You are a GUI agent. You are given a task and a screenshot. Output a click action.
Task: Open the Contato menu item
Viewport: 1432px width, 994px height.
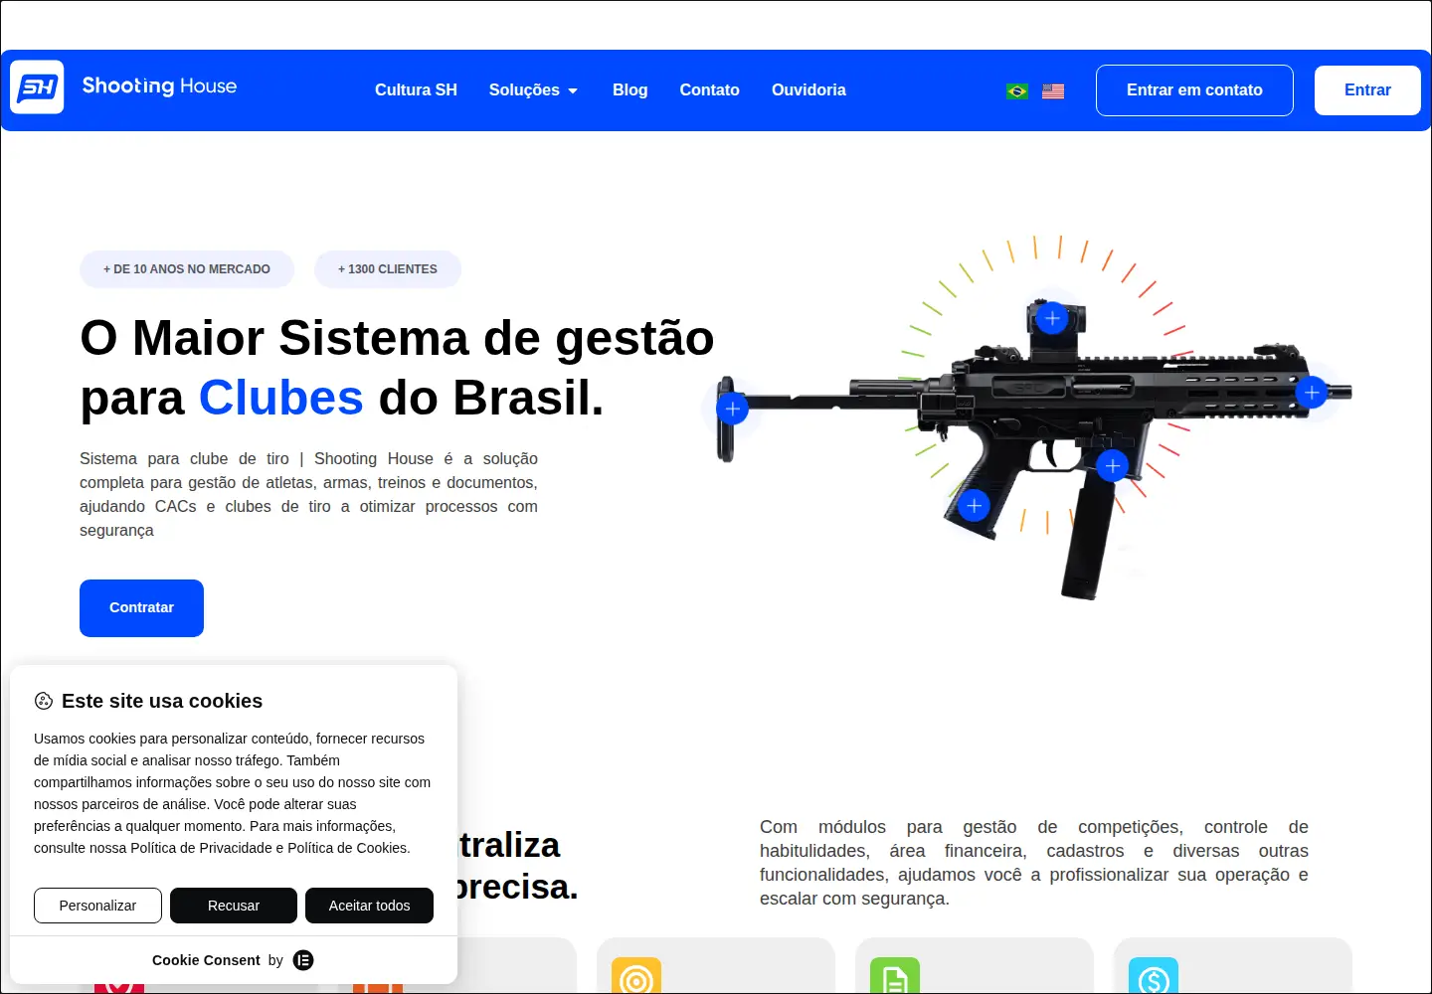pyautogui.click(x=710, y=90)
